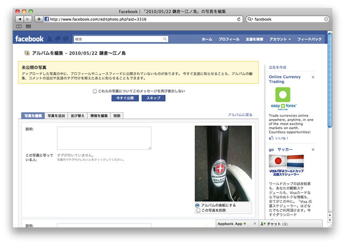345x245 pixels.
Task: Click the photo 説明 description text area
Action: 104,138
